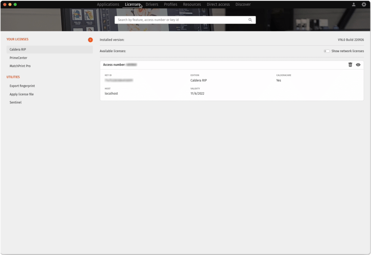Click the CalderaCare Yes value
371x255 pixels.
point(279,80)
